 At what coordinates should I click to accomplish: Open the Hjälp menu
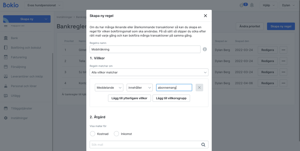269,5
